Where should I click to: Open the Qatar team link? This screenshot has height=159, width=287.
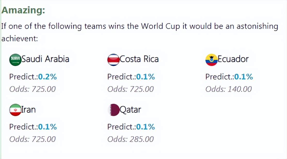(x=130, y=109)
